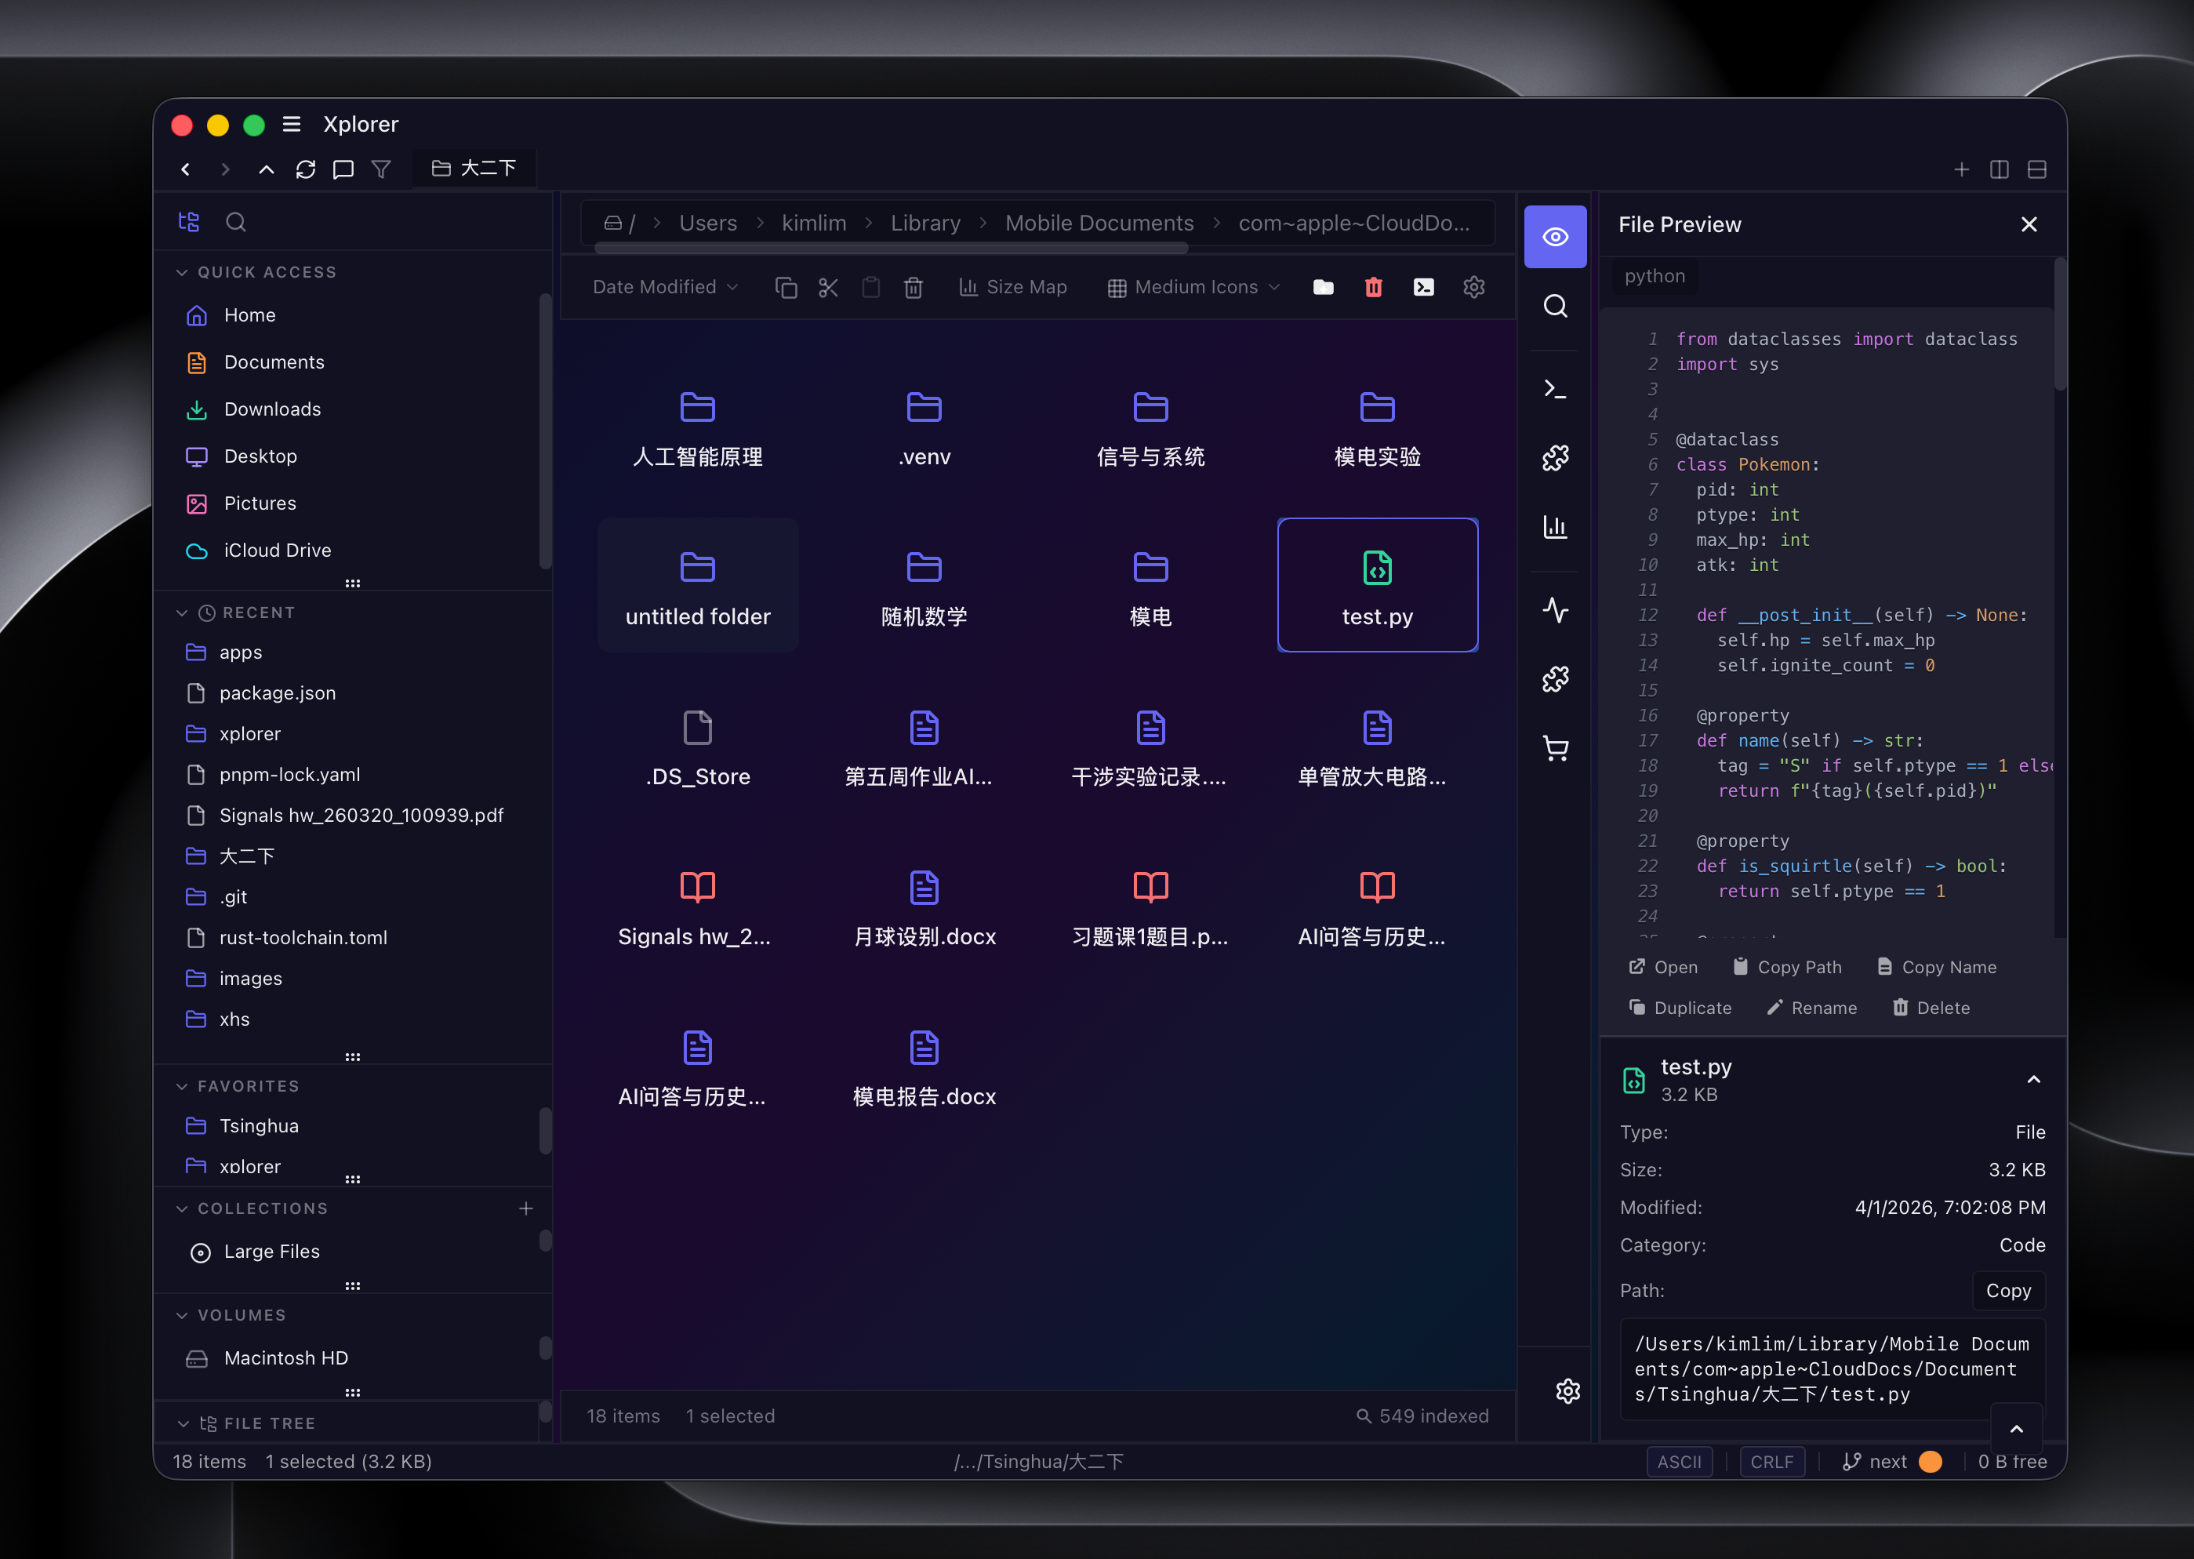This screenshot has width=2194, height=1559.
Task: Open the shopping cart icon in sidebar
Action: click(x=1555, y=749)
